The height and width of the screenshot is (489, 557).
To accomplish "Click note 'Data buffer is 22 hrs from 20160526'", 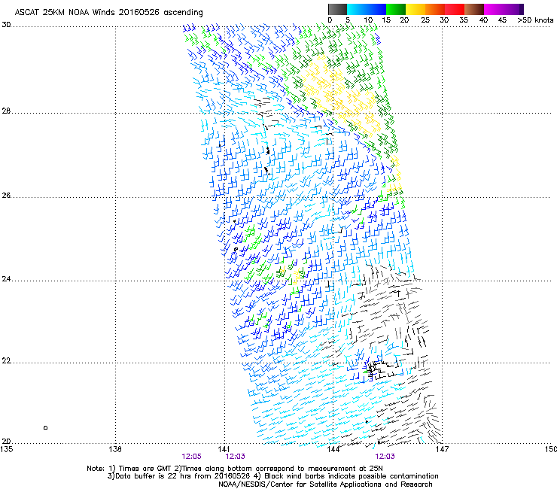I will click(183, 476).
